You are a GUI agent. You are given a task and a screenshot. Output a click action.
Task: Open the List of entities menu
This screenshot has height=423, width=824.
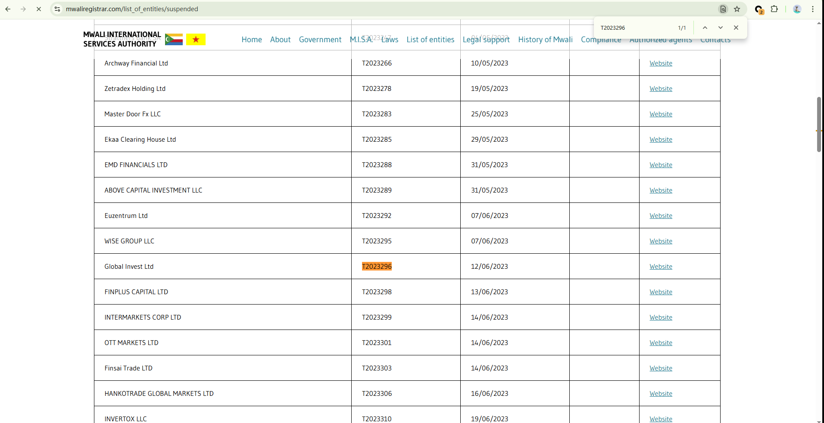430,40
